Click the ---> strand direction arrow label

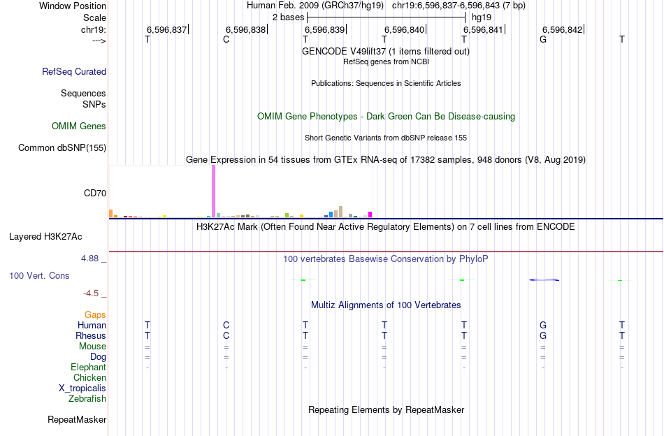pos(99,41)
